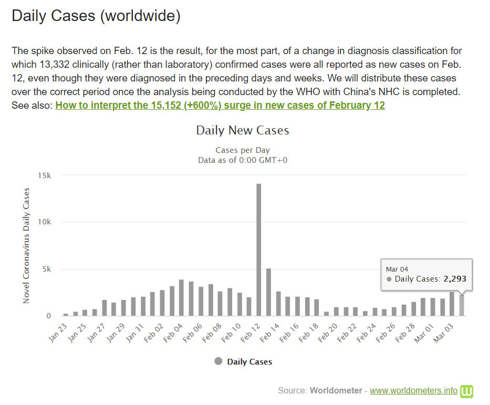Visit the www.worldometers.info source link

pos(413,391)
